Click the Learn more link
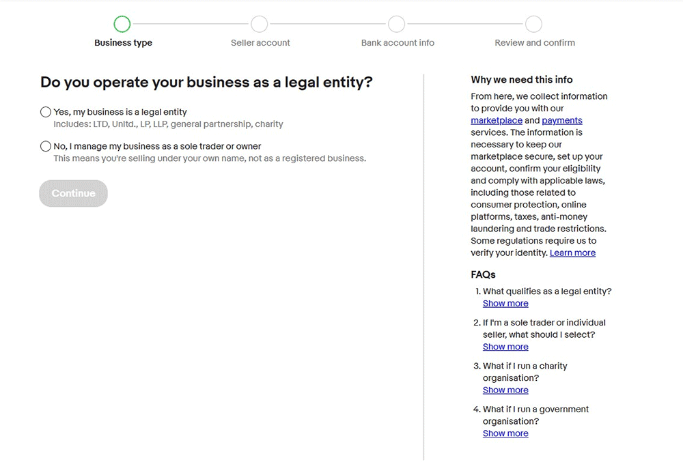This screenshot has height=473, width=683. click(x=572, y=253)
